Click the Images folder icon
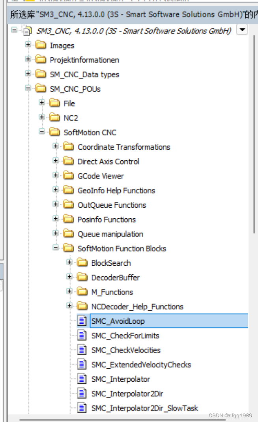Screen dimensions: 258x422 41,45
